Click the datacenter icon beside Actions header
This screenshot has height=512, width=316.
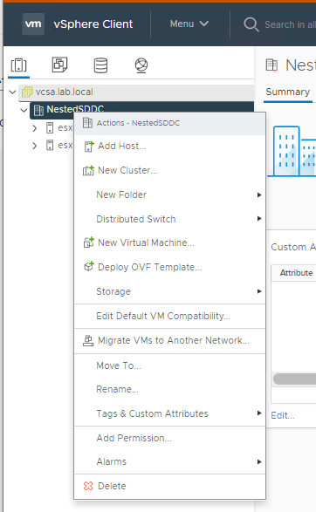pyautogui.click(x=87, y=123)
